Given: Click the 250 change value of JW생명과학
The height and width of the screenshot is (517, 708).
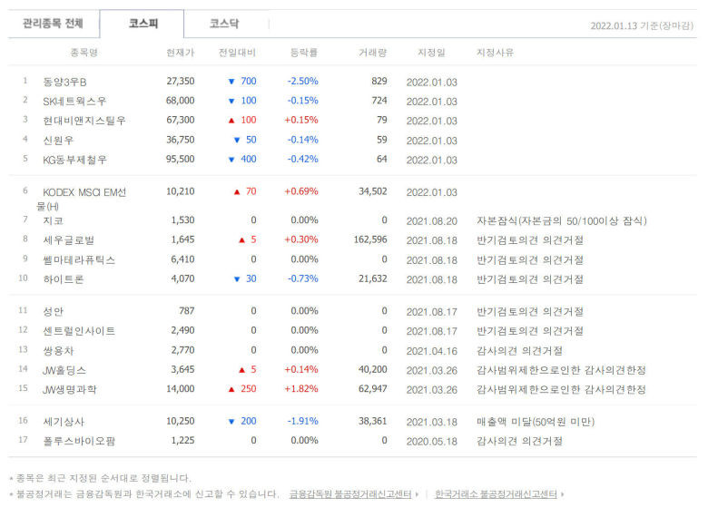Looking at the screenshot, I should (249, 389).
